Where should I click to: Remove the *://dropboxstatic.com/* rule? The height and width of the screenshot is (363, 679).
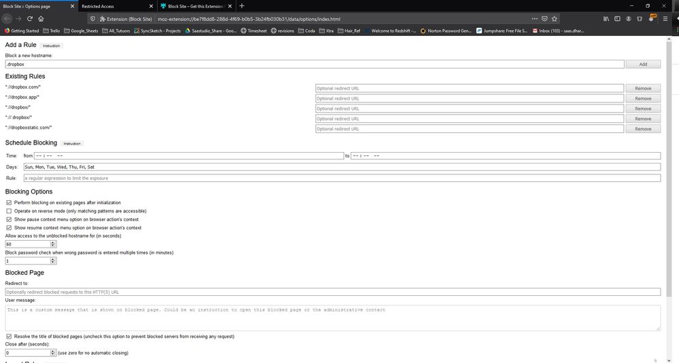[x=643, y=129]
